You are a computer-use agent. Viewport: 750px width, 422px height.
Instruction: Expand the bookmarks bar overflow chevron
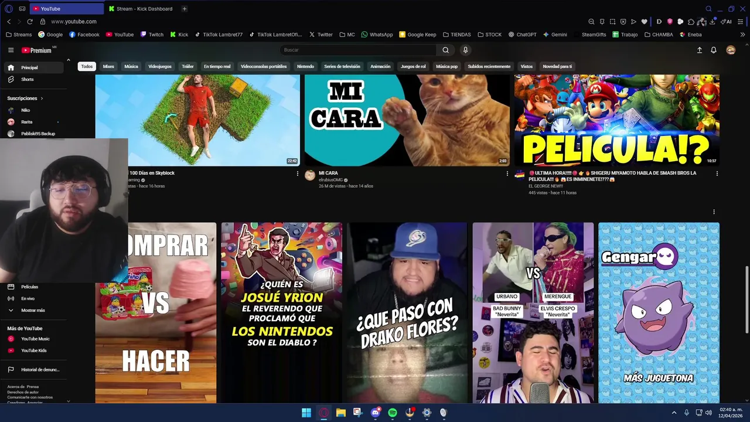(743, 35)
